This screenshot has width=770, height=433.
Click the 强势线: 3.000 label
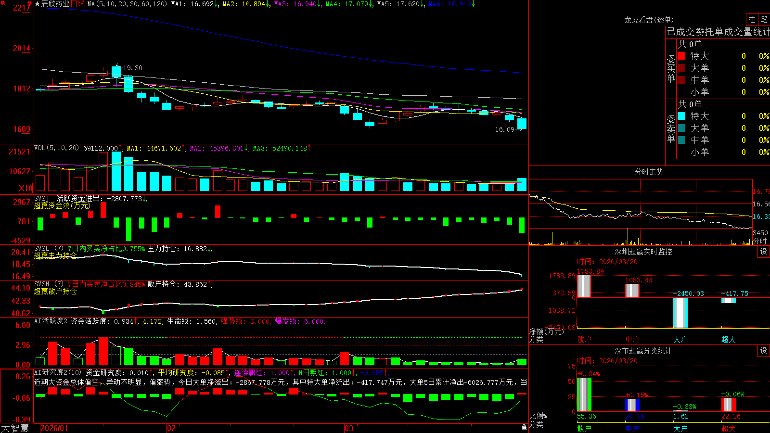point(246,321)
